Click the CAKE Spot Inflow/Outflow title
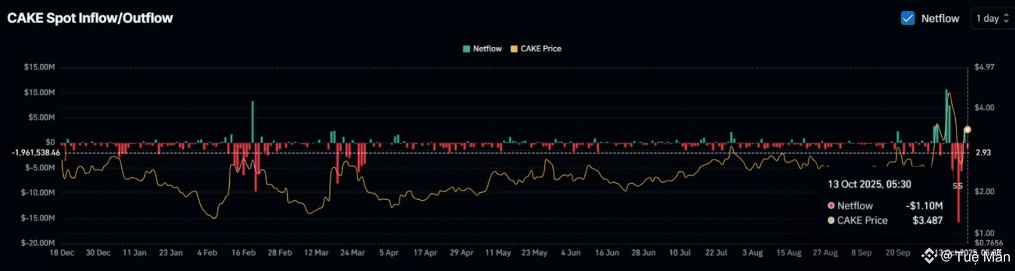The width and height of the screenshot is (1015, 271). point(90,18)
